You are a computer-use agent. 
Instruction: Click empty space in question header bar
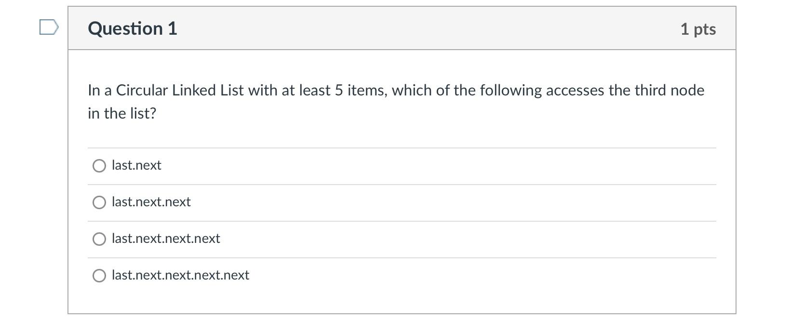point(429,28)
